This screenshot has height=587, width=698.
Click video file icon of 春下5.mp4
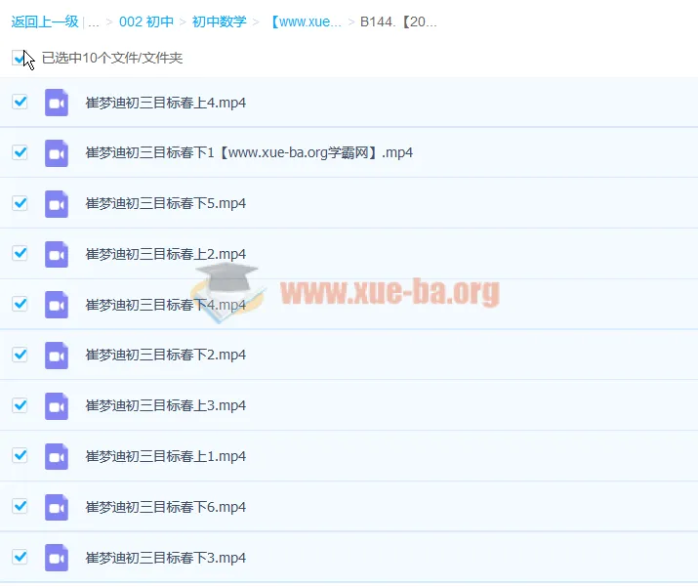(x=57, y=203)
